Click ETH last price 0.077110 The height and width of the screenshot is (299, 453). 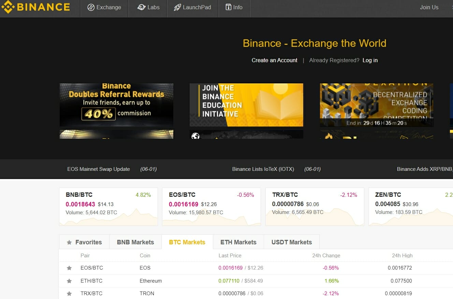click(x=229, y=281)
